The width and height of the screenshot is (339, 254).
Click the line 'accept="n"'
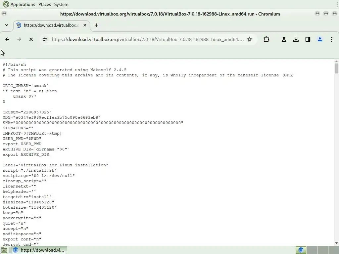click(15, 229)
